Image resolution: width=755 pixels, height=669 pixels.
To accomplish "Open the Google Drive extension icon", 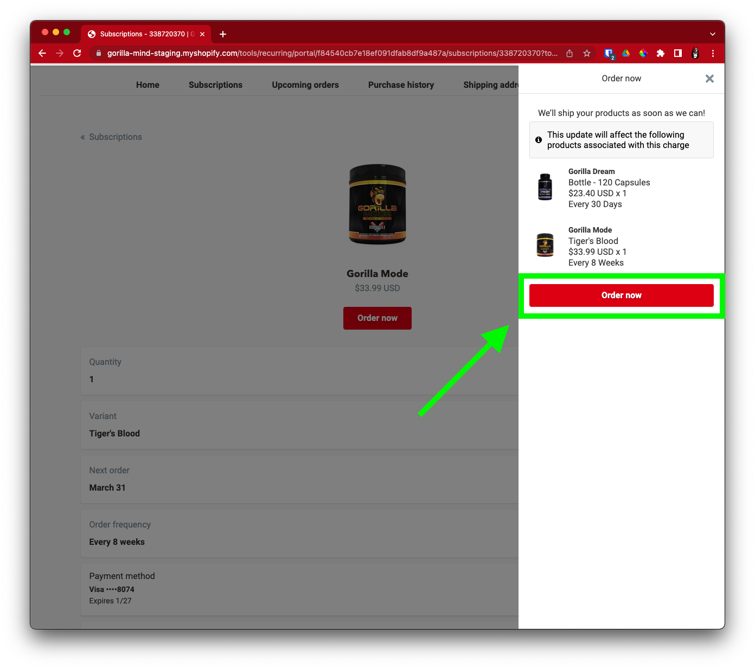I will click(x=626, y=53).
